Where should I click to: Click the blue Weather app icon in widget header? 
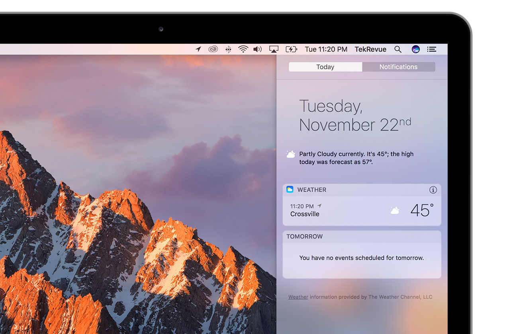[x=290, y=190]
